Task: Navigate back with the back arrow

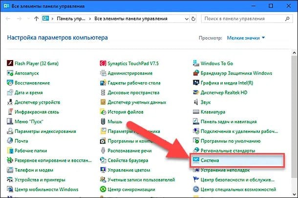Action: pos(8,19)
